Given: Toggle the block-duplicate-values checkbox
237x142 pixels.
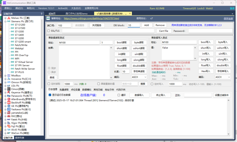Looking at the screenshot, I should (x=99, y=84).
